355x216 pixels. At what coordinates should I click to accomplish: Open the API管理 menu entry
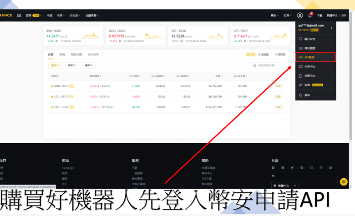315,57
